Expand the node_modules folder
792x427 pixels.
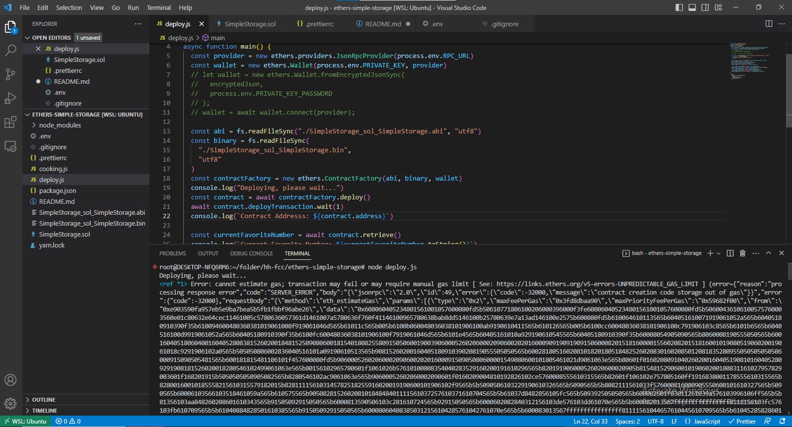click(60, 125)
